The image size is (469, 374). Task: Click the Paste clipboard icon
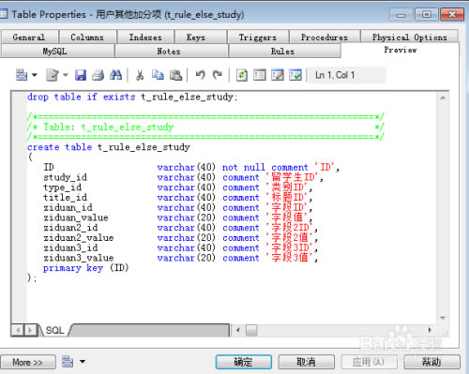(x=175, y=75)
